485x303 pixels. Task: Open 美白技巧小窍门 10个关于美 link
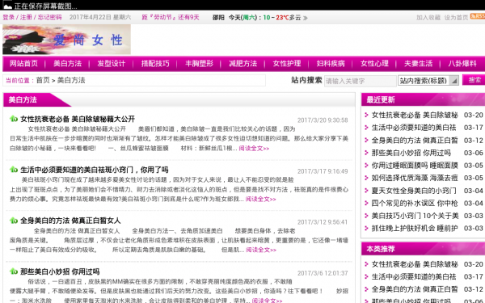click(x=415, y=216)
